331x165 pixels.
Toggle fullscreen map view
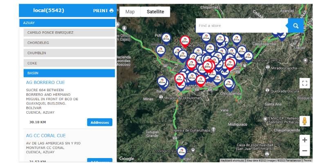click(304, 83)
